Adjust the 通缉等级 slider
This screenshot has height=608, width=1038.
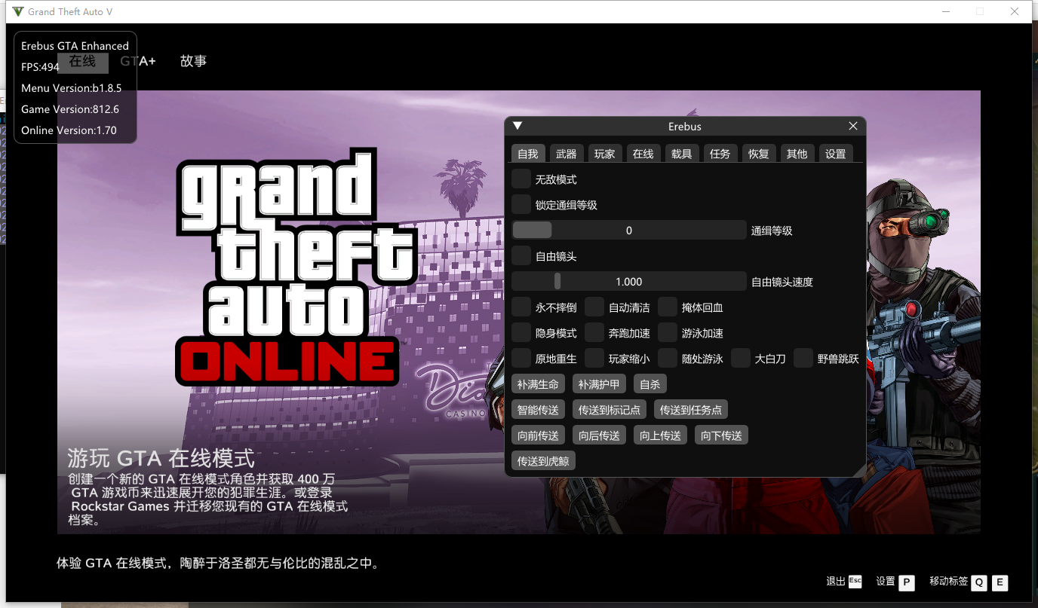[x=629, y=230]
